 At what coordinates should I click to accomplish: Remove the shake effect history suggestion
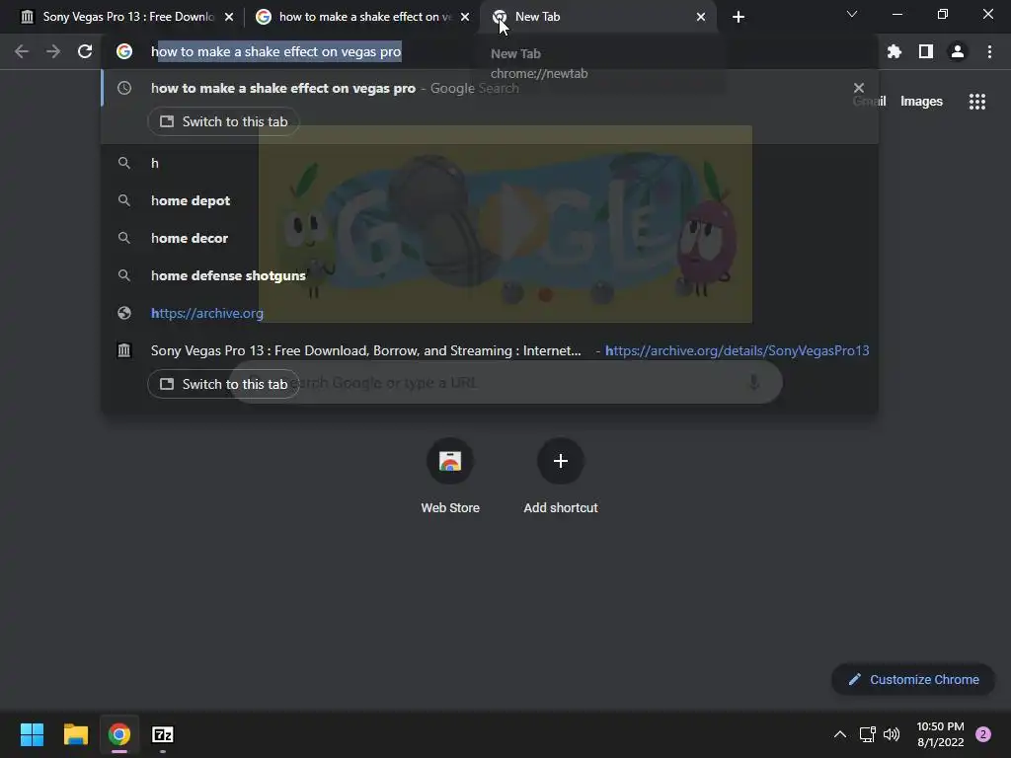[x=858, y=88]
